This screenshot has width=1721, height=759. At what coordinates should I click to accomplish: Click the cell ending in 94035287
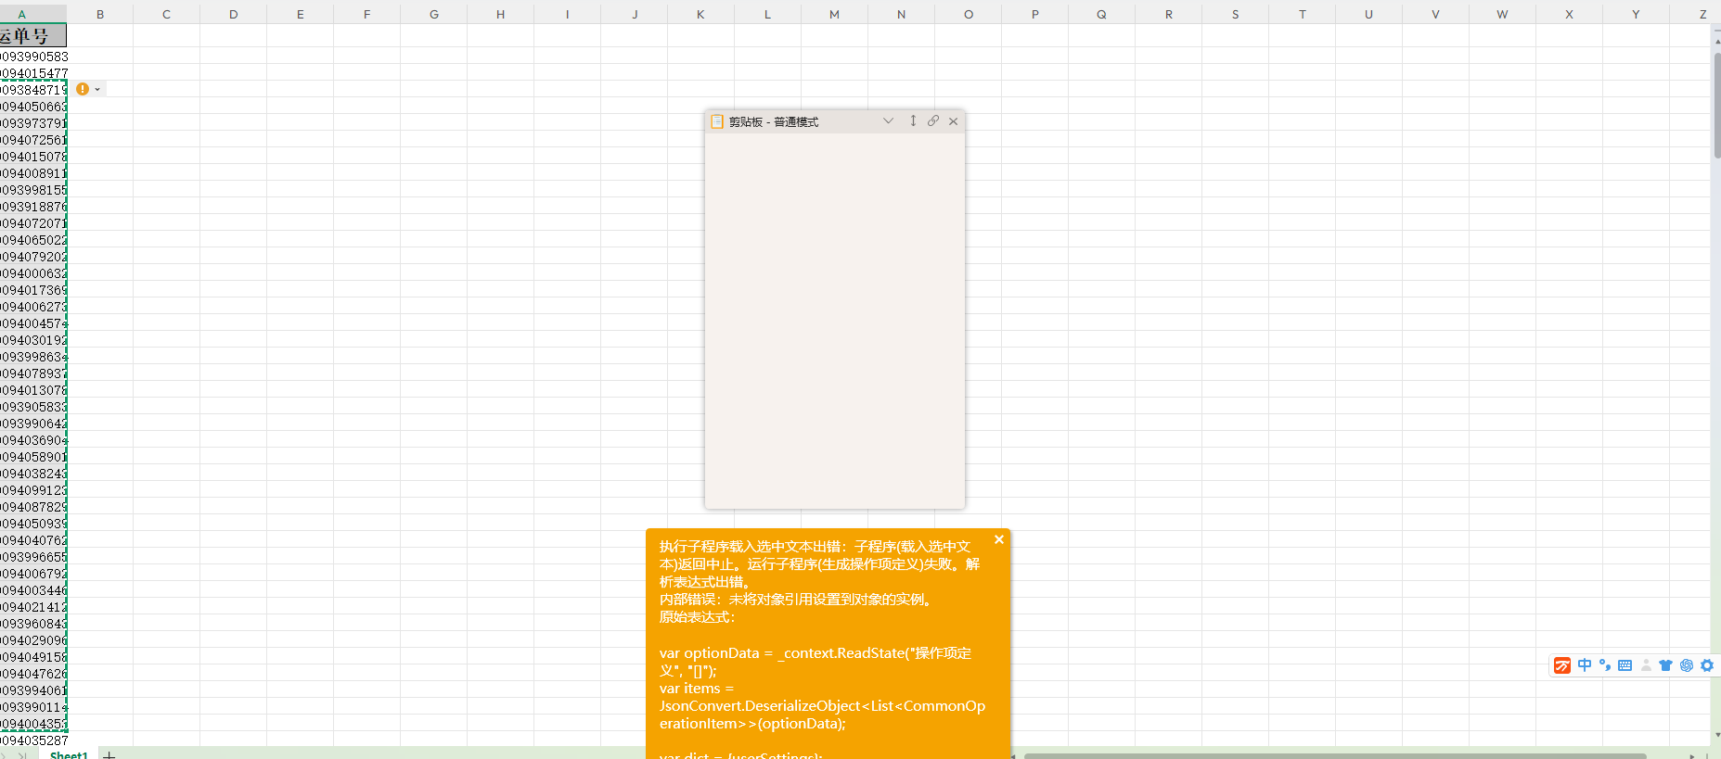coord(33,740)
